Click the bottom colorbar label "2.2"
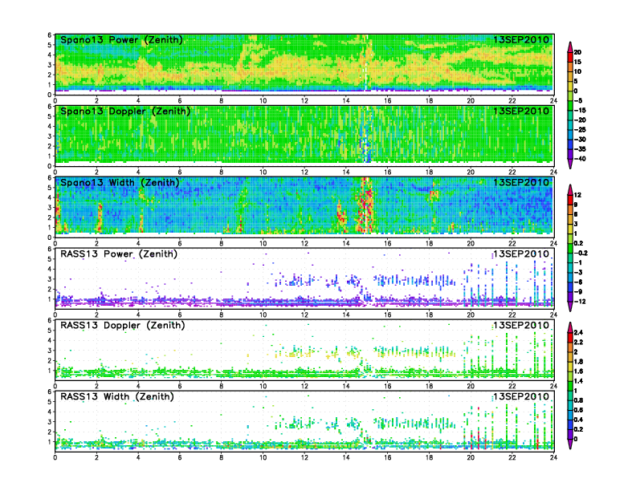The image size is (636, 491). click(x=578, y=342)
